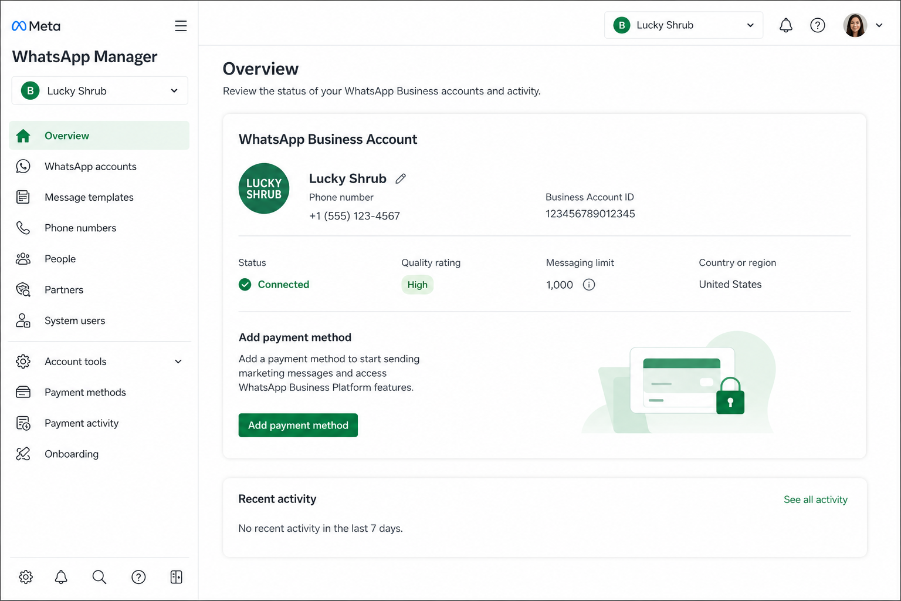901x601 pixels.
Task: Click the United States country value
Action: click(730, 284)
